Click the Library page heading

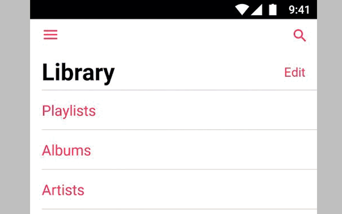(78, 73)
